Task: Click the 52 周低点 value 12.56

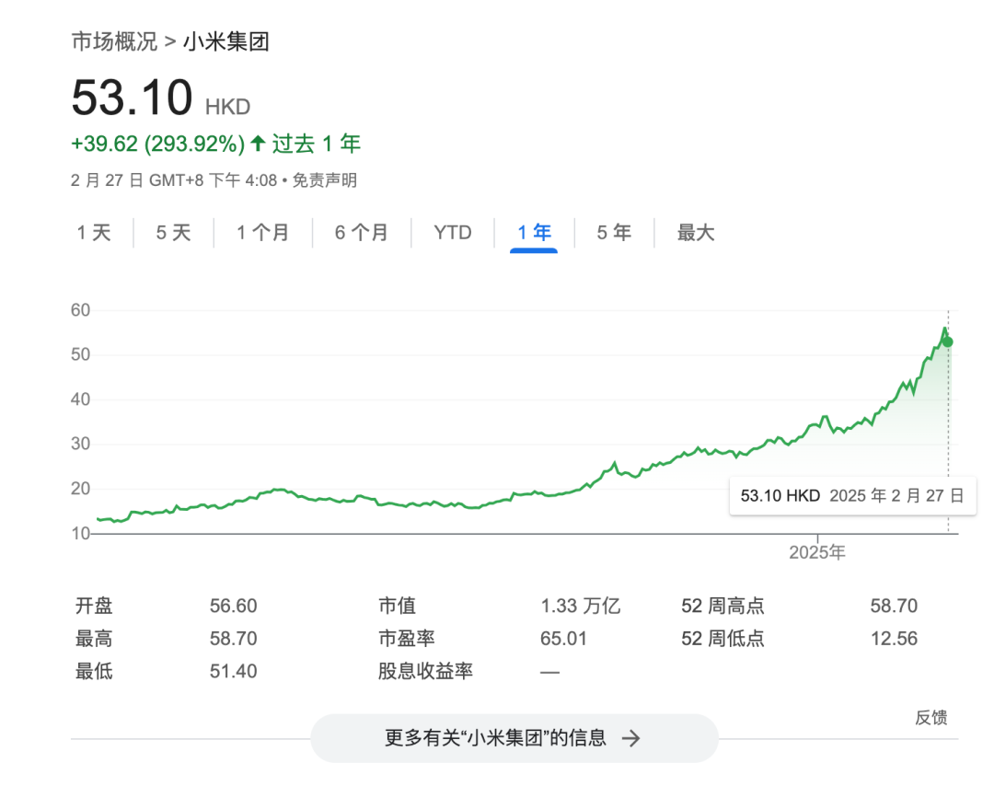Action: click(x=894, y=639)
